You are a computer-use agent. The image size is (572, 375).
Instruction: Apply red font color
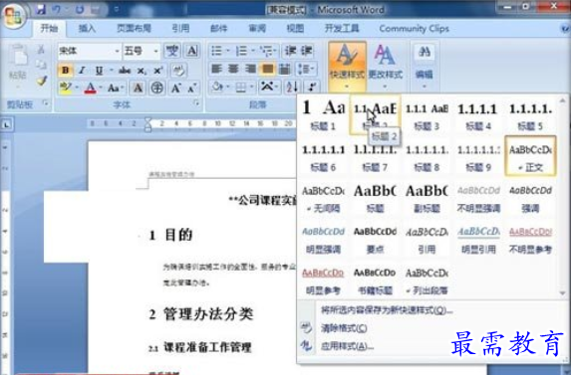[x=90, y=88]
